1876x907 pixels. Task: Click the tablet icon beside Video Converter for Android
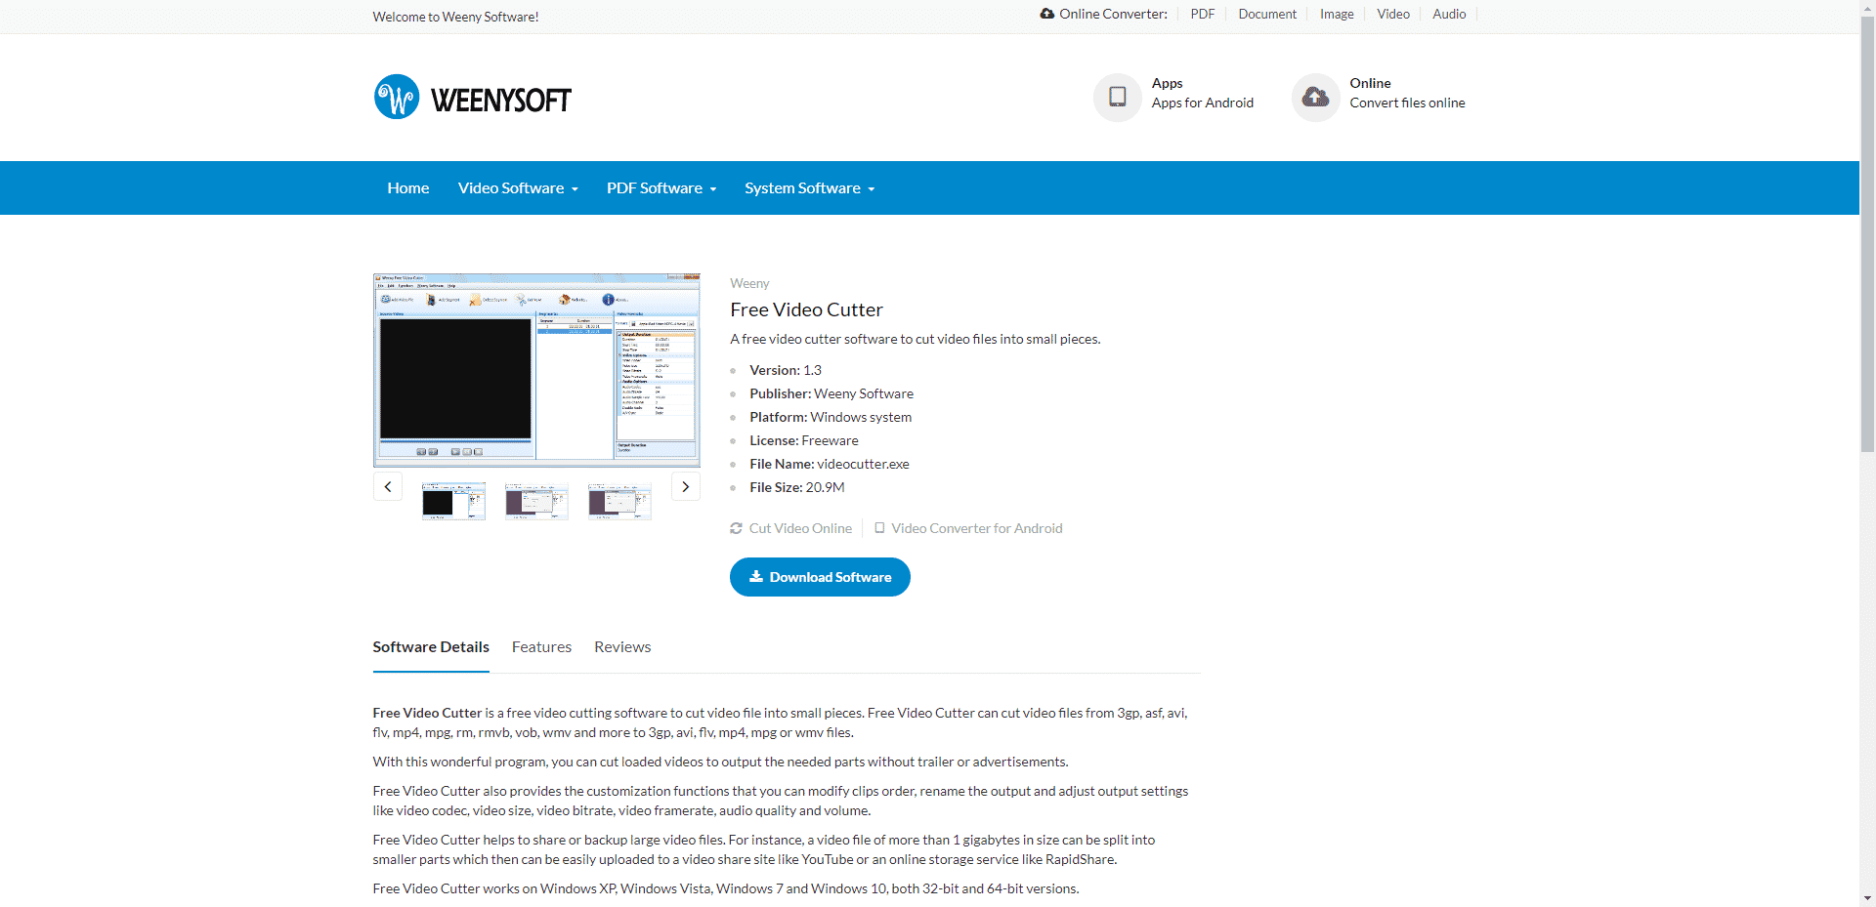point(879,528)
